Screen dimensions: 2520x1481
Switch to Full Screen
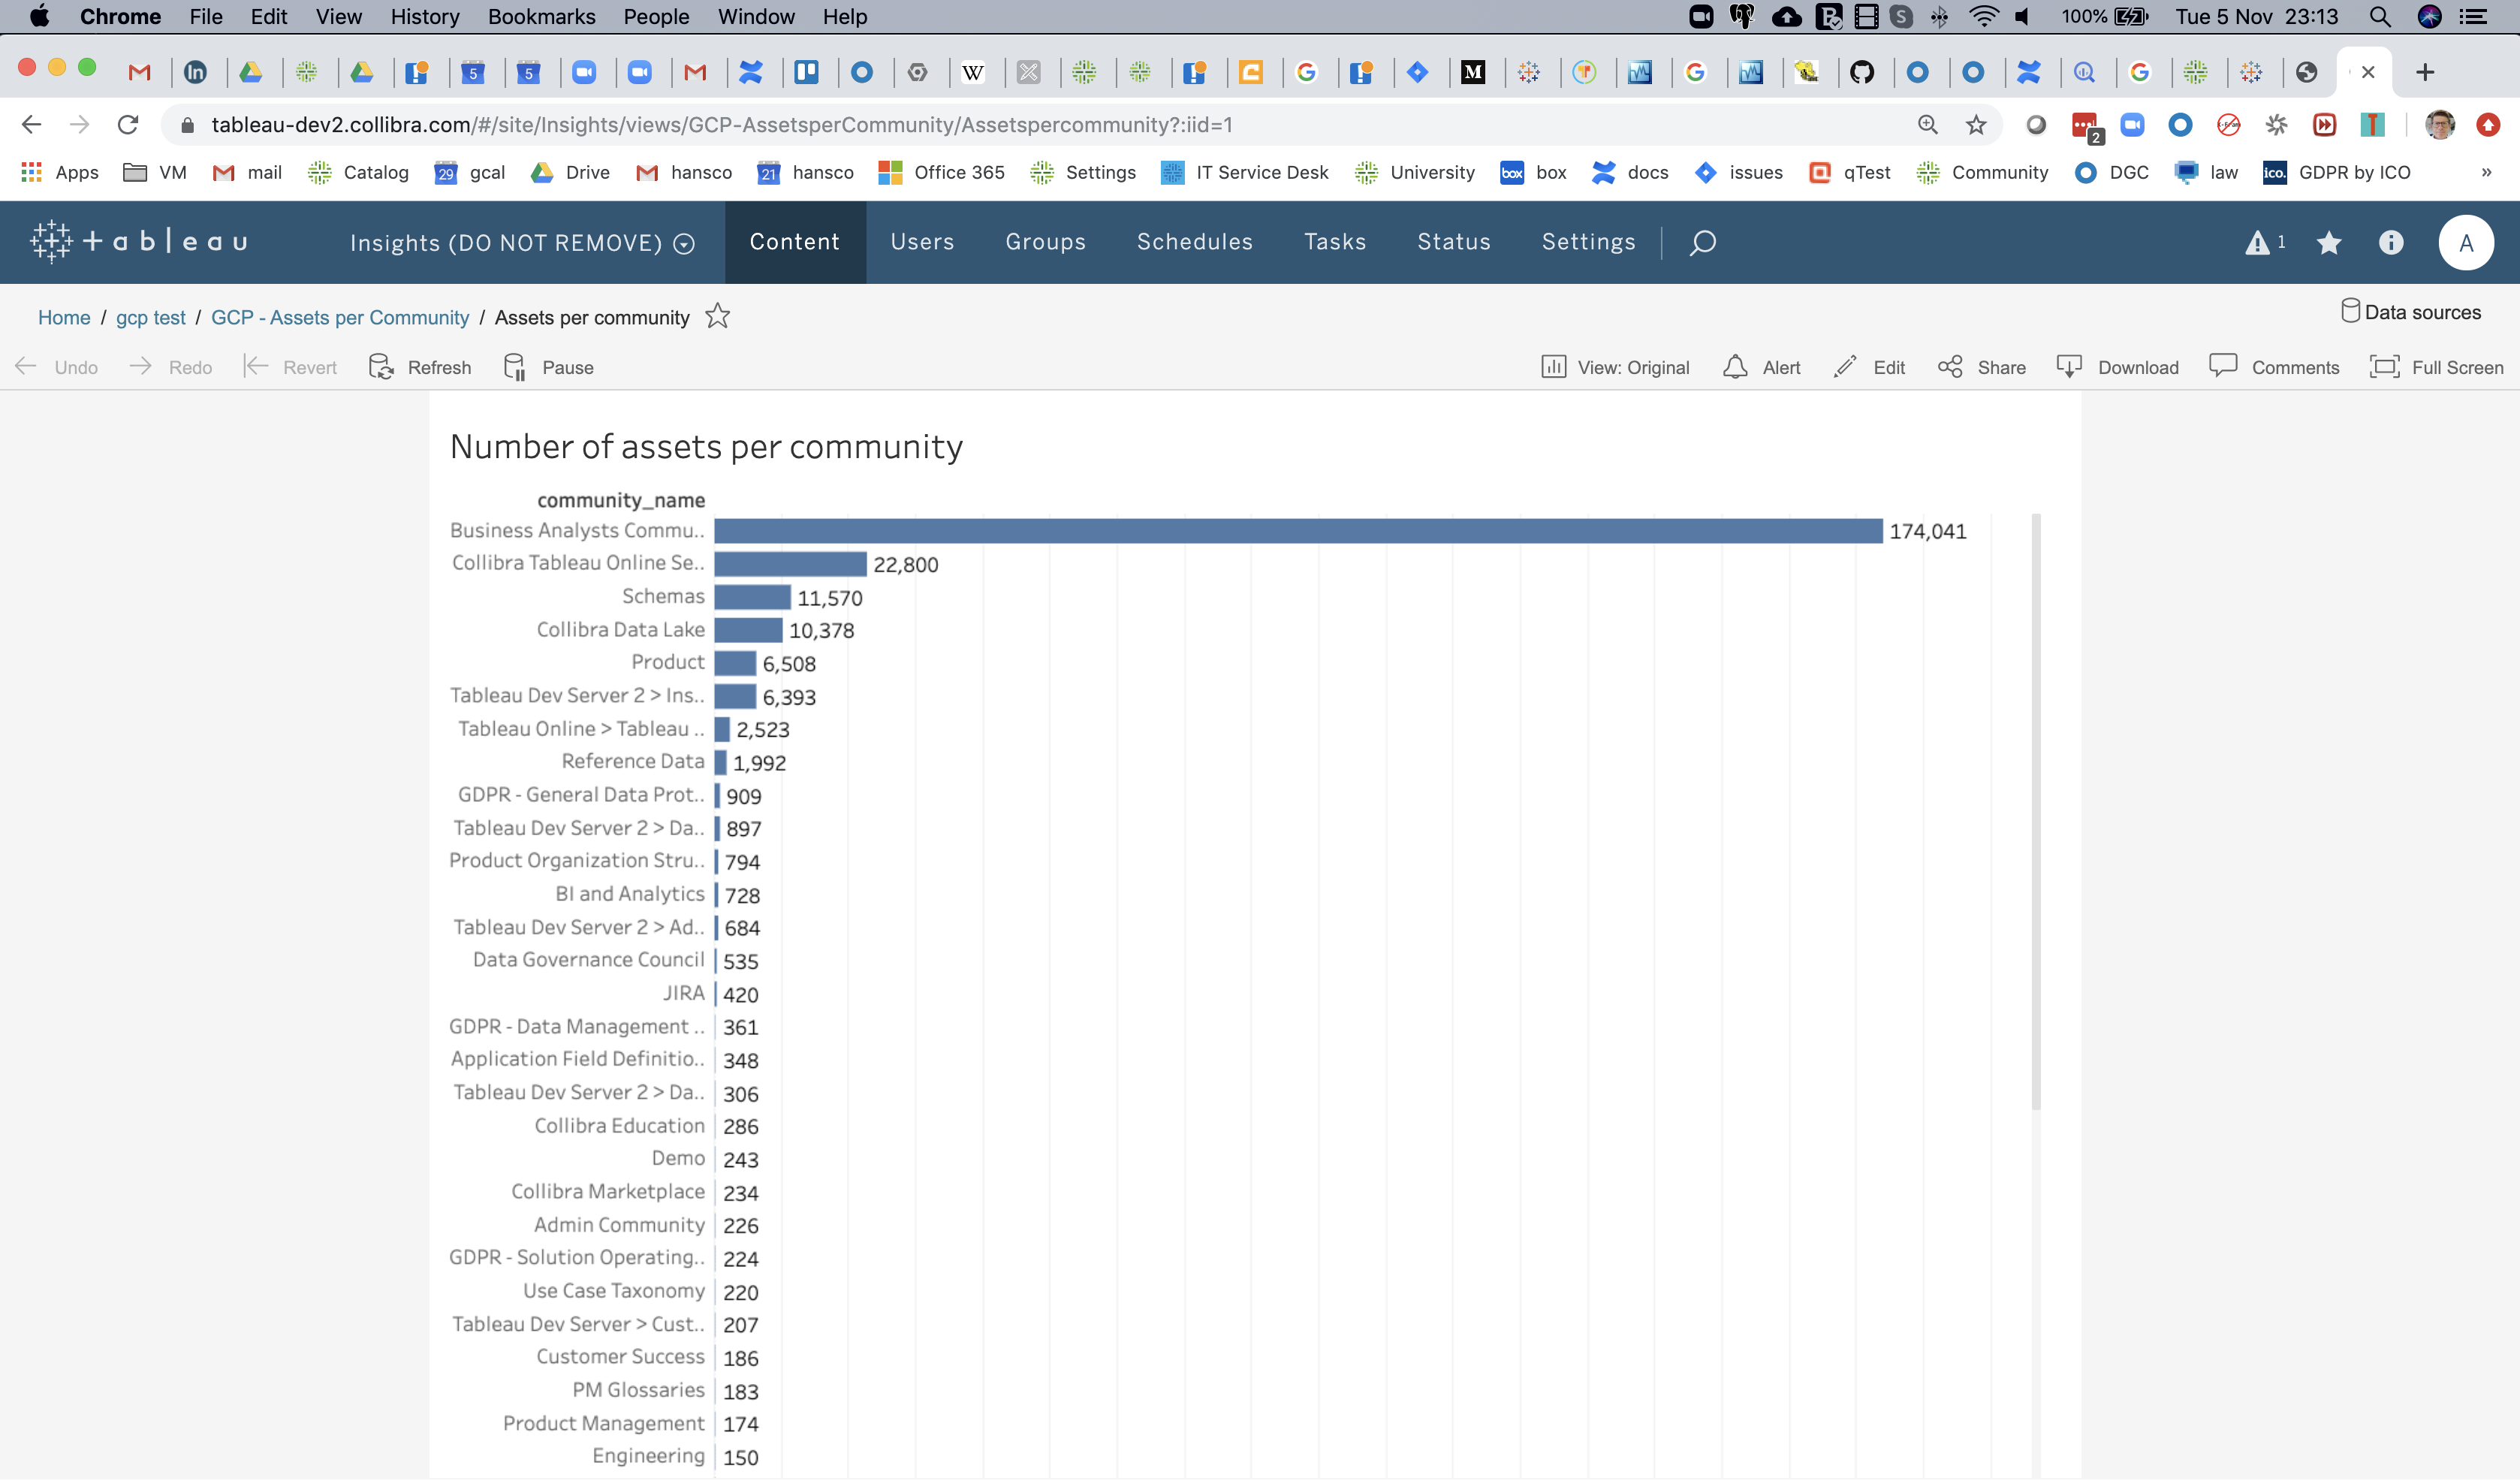tap(2437, 367)
